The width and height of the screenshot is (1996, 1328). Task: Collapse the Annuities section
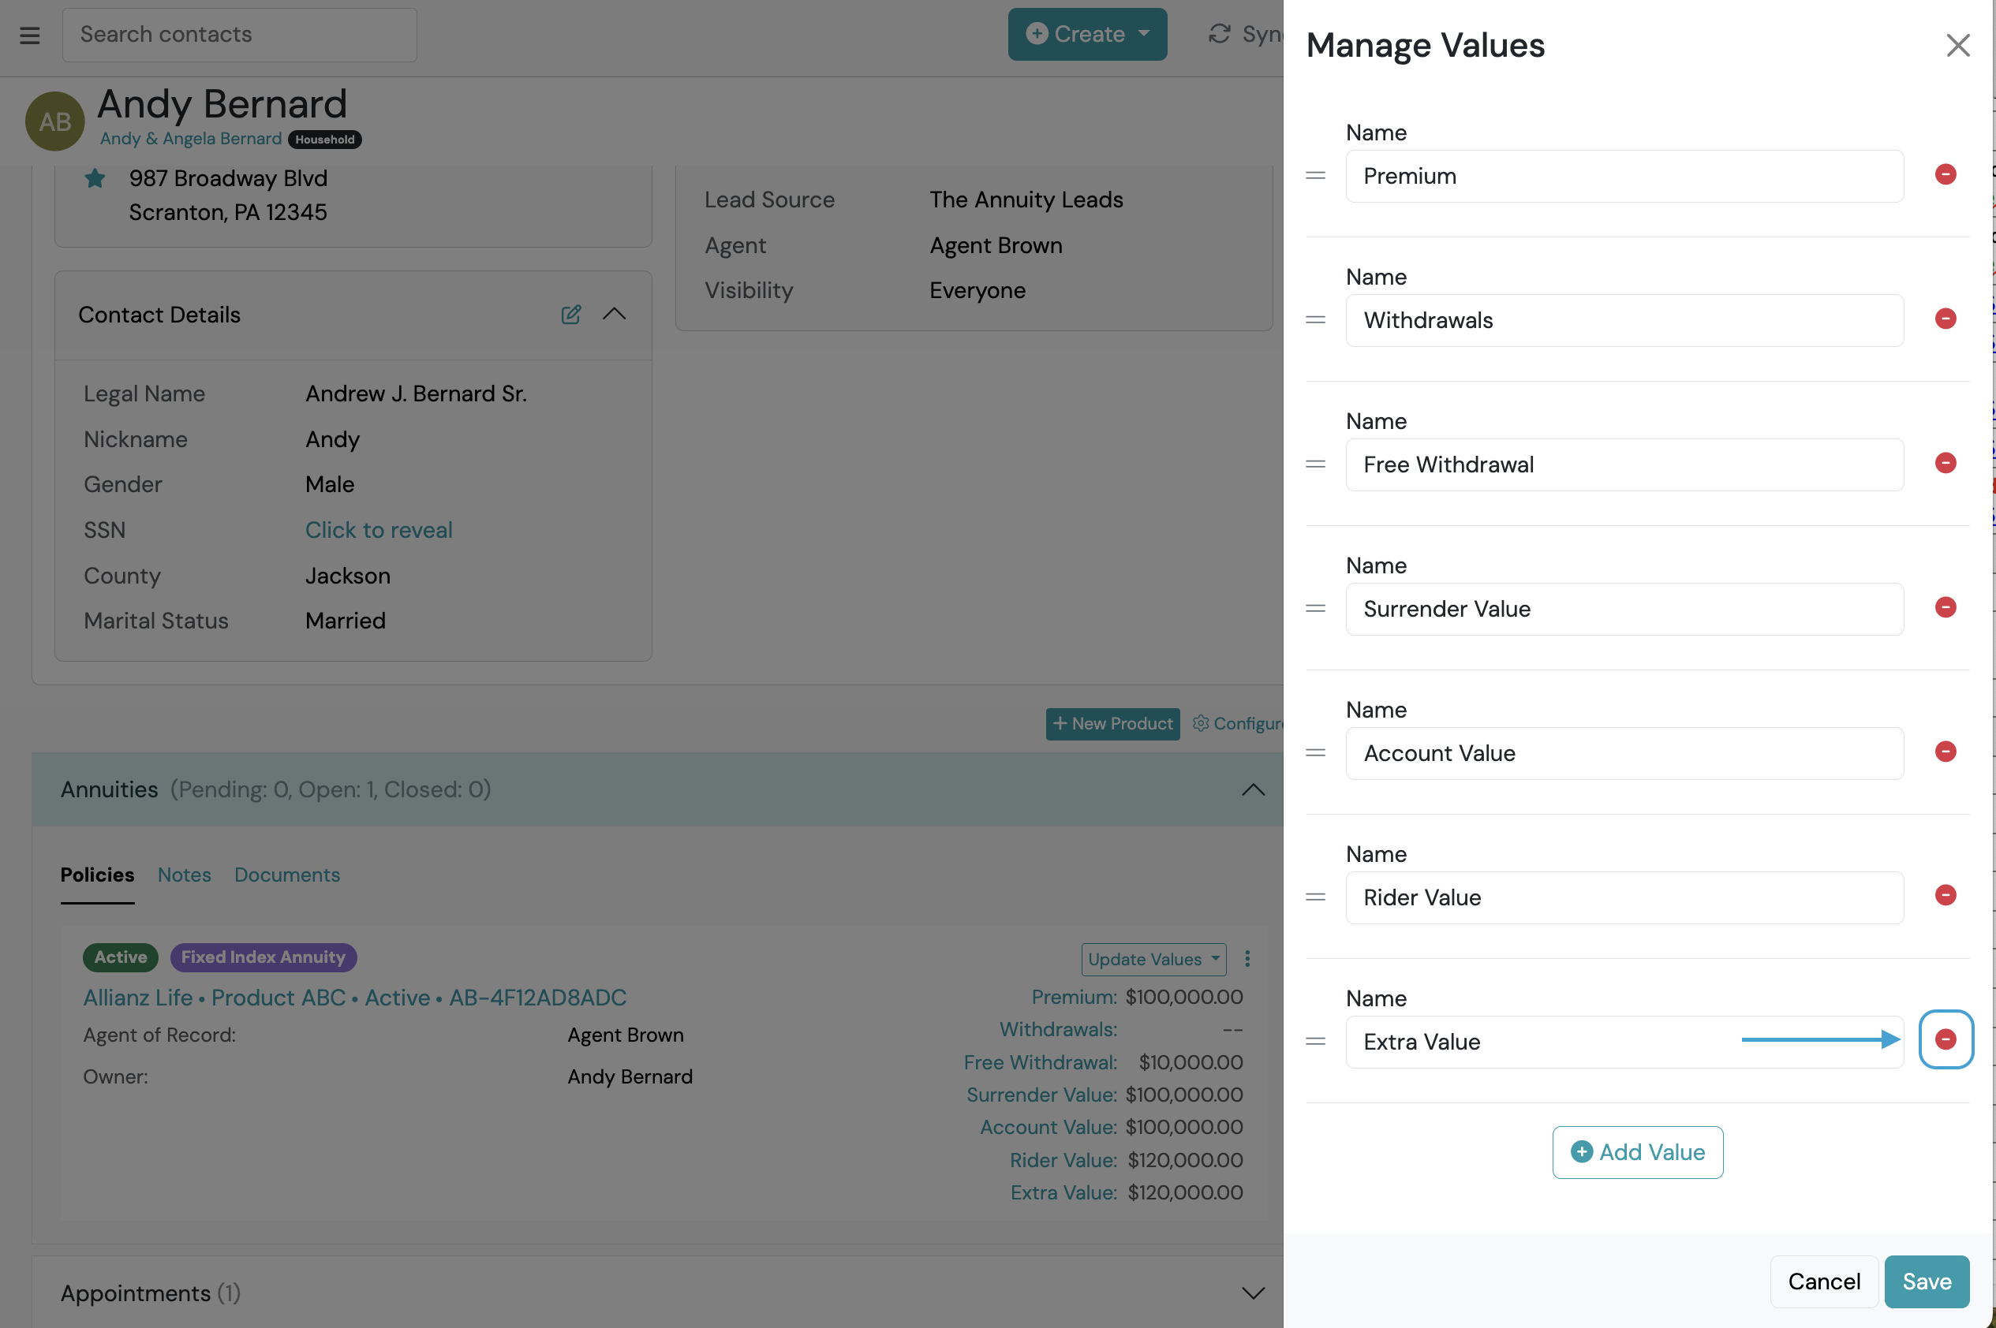tap(1253, 789)
